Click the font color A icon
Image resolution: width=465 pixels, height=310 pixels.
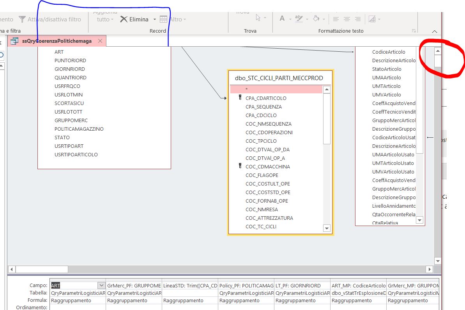282,19
